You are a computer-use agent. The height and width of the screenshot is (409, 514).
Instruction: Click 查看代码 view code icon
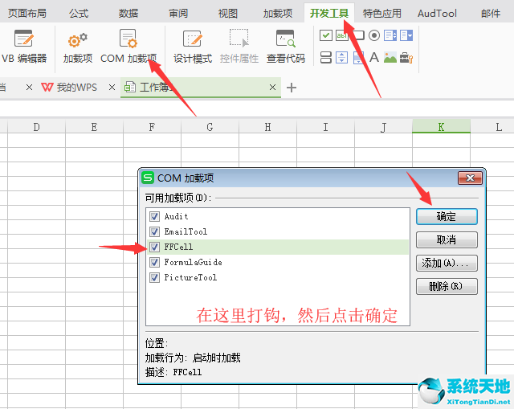[286, 45]
